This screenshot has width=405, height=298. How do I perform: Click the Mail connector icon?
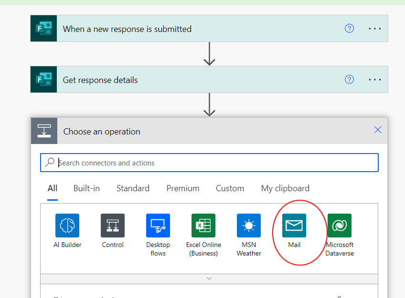click(294, 226)
